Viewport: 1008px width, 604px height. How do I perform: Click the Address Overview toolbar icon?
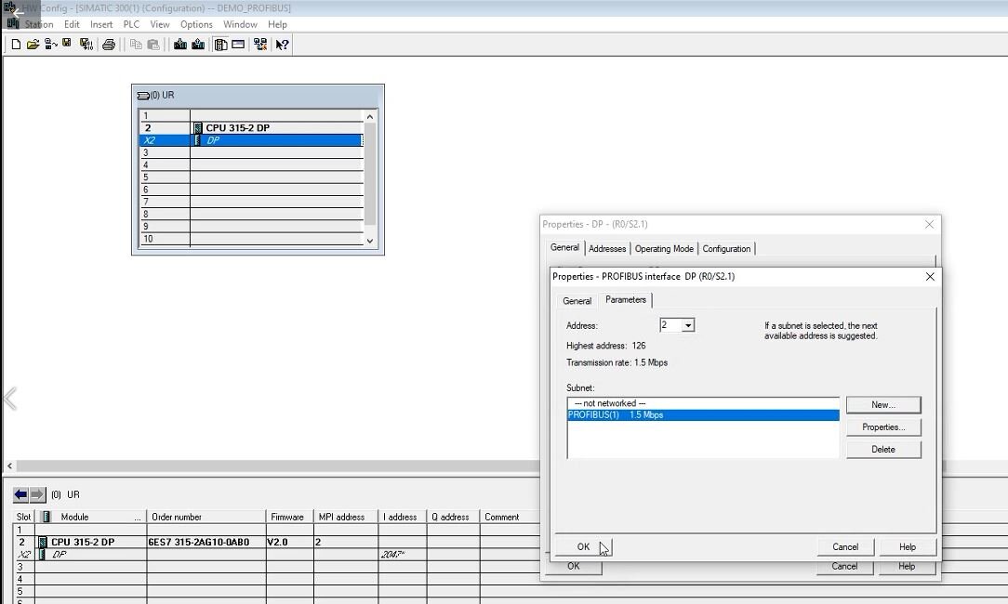pyautogui.click(x=238, y=45)
